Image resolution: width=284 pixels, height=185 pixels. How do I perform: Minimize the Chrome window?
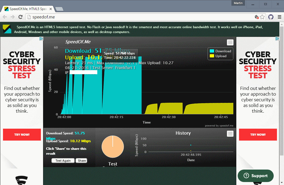click(253, 4)
